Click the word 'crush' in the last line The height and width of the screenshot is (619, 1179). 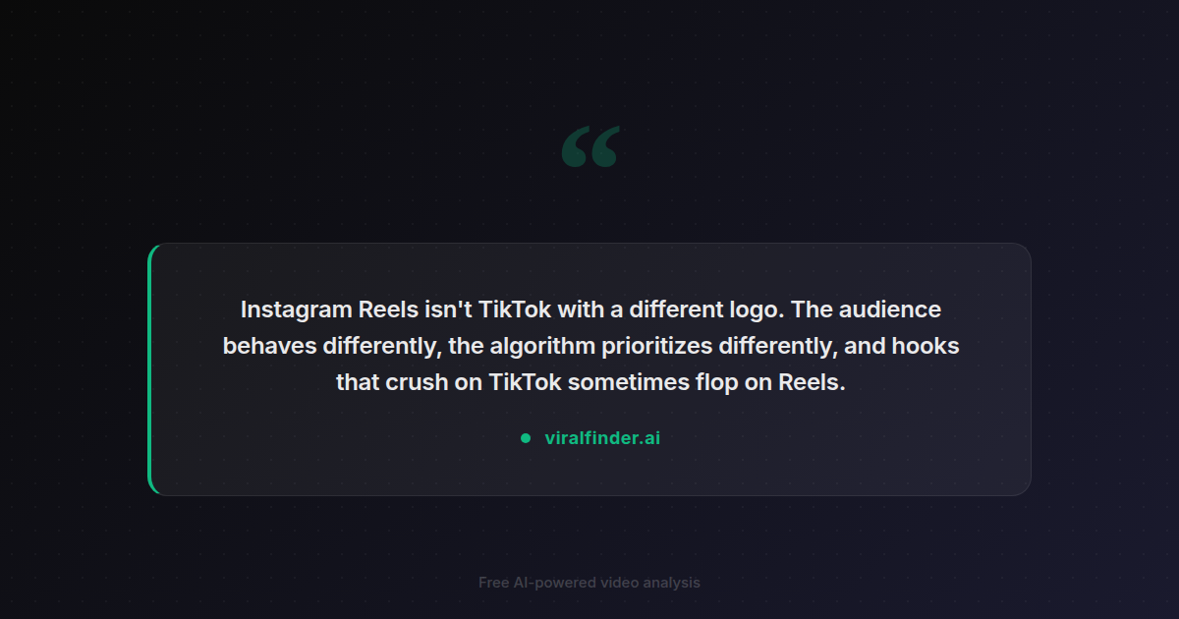click(x=418, y=382)
